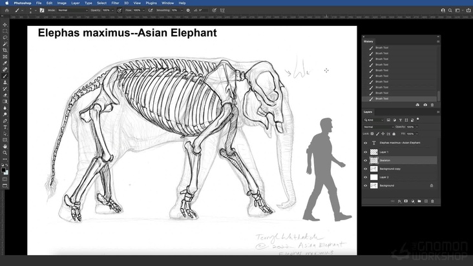The width and height of the screenshot is (473, 266).
Task: Open the Flow value dropdown arrow
Action: point(143,10)
